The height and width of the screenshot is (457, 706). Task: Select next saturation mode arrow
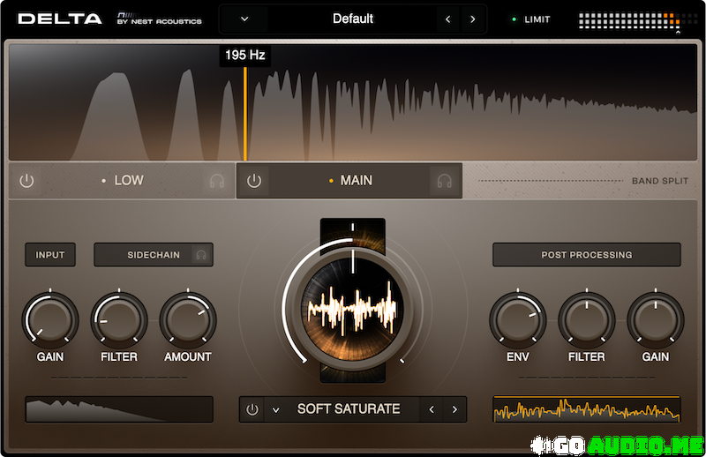click(x=454, y=409)
